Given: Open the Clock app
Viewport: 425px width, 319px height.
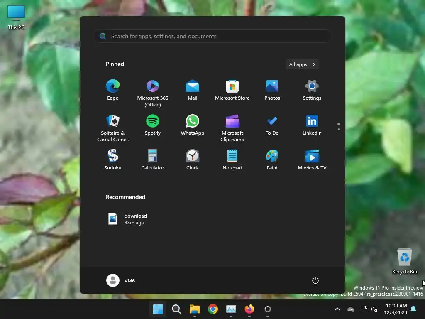Looking at the screenshot, I should click(193, 160).
